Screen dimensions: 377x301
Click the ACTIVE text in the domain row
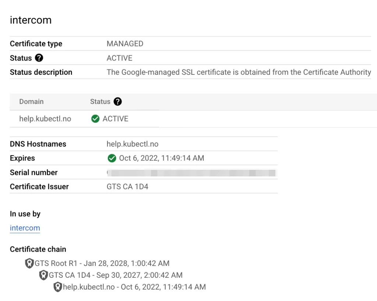[115, 119]
